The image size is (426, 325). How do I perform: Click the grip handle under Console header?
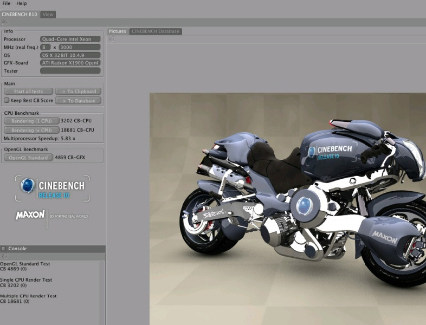(x=4, y=256)
